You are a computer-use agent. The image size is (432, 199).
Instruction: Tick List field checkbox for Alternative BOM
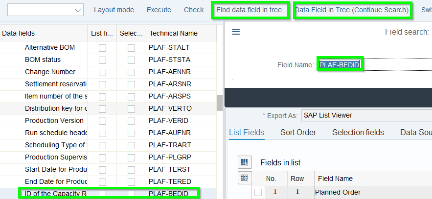click(102, 48)
